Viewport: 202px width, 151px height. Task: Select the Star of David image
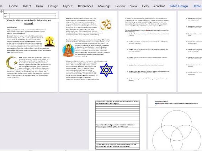[106, 70]
